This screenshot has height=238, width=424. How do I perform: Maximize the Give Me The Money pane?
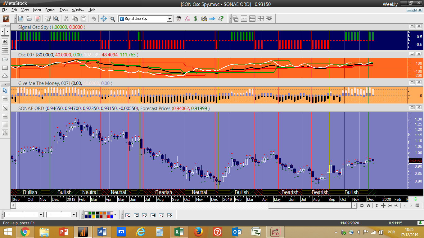(x=412, y=82)
